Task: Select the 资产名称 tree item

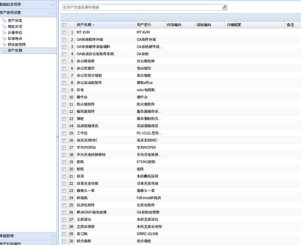Action: pos(15,50)
